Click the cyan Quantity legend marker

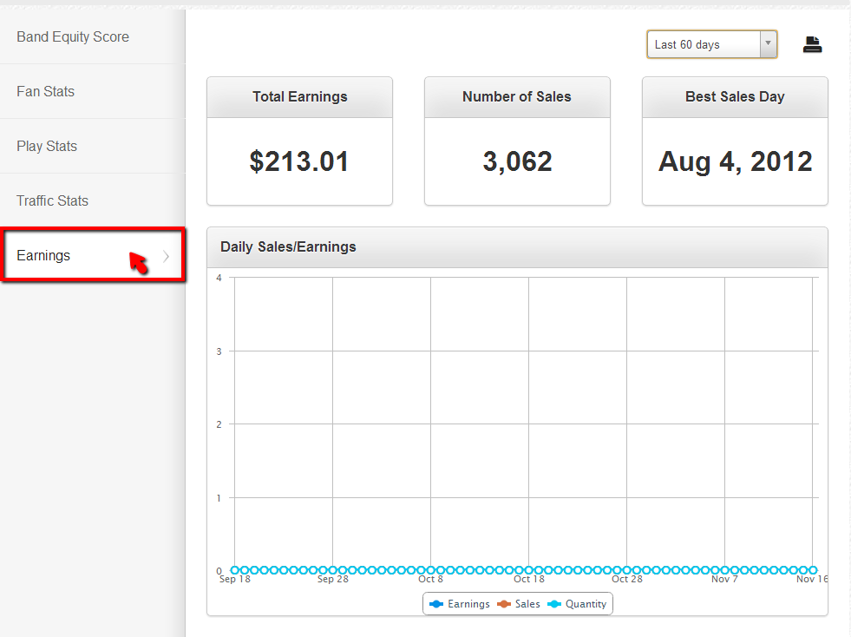click(554, 604)
